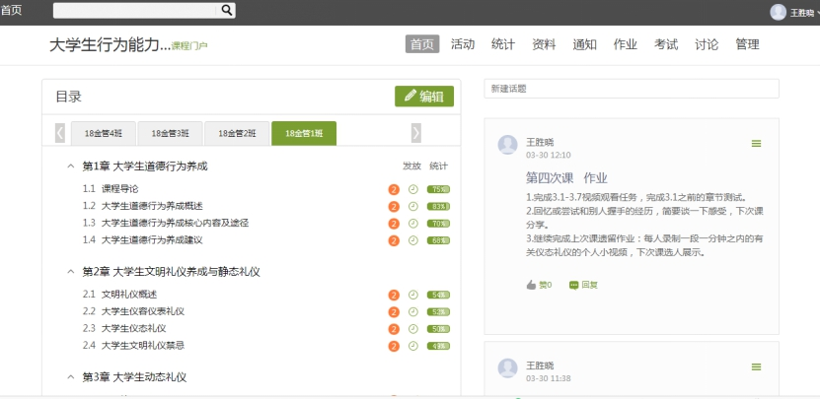Click the green 编辑 button
Viewport: 820px width, 399px height.
[x=424, y=96]
